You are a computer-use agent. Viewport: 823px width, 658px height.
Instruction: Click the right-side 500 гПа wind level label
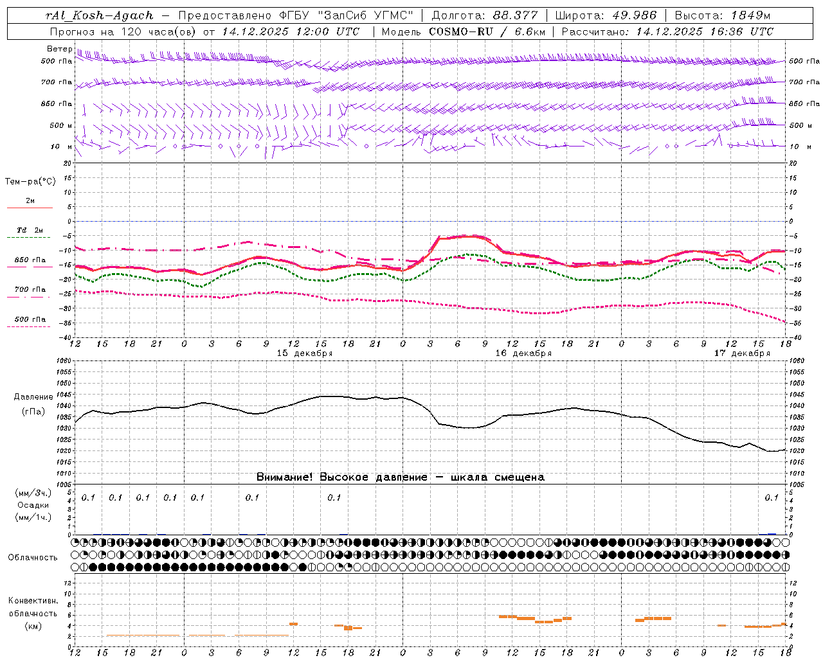click(804, 61)
